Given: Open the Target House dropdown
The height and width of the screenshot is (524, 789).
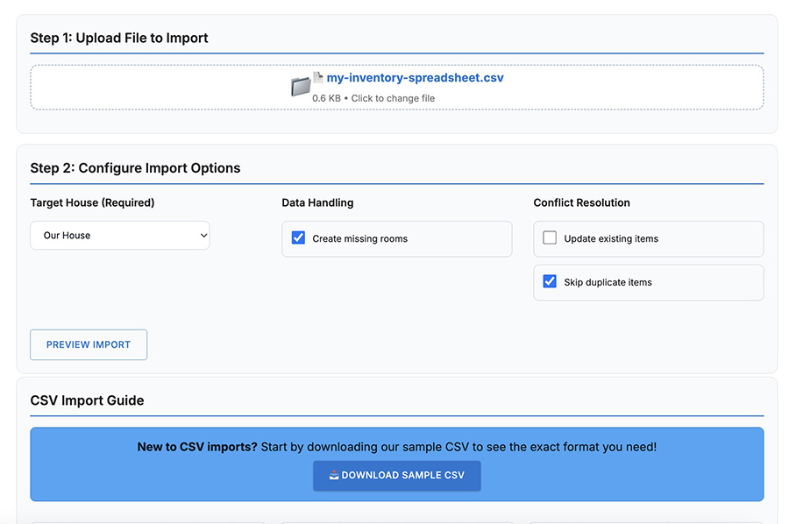Looking at the screenshot, I should pyautogui.click(x=119, y=235).
